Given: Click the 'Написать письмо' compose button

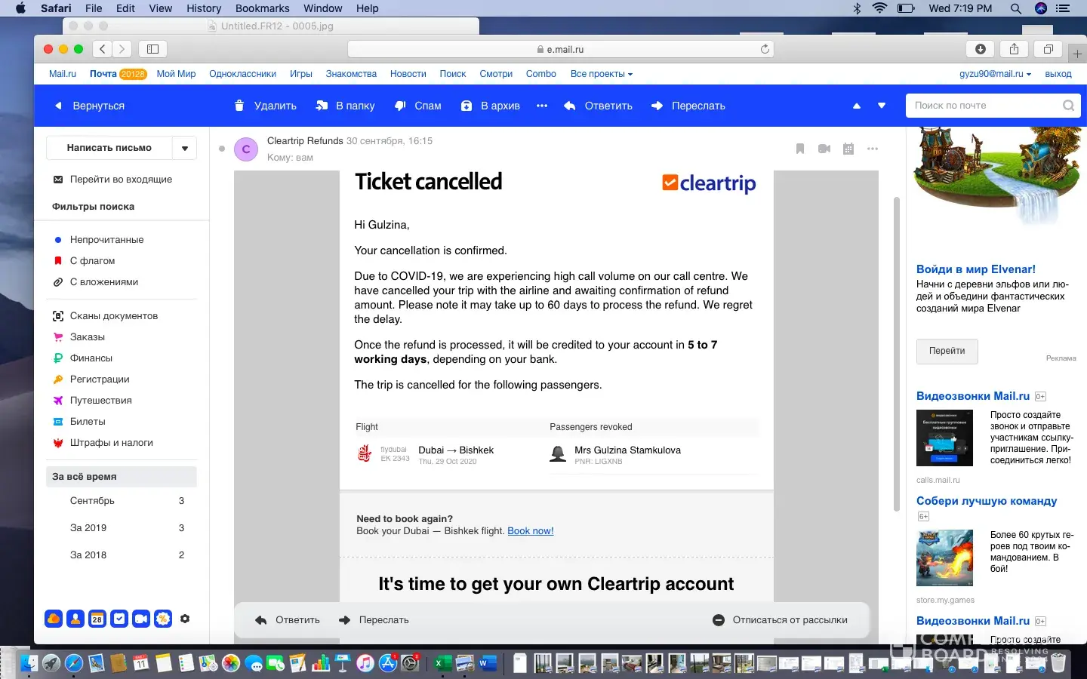Looking at the screenshot, I should tap(109, 148).
